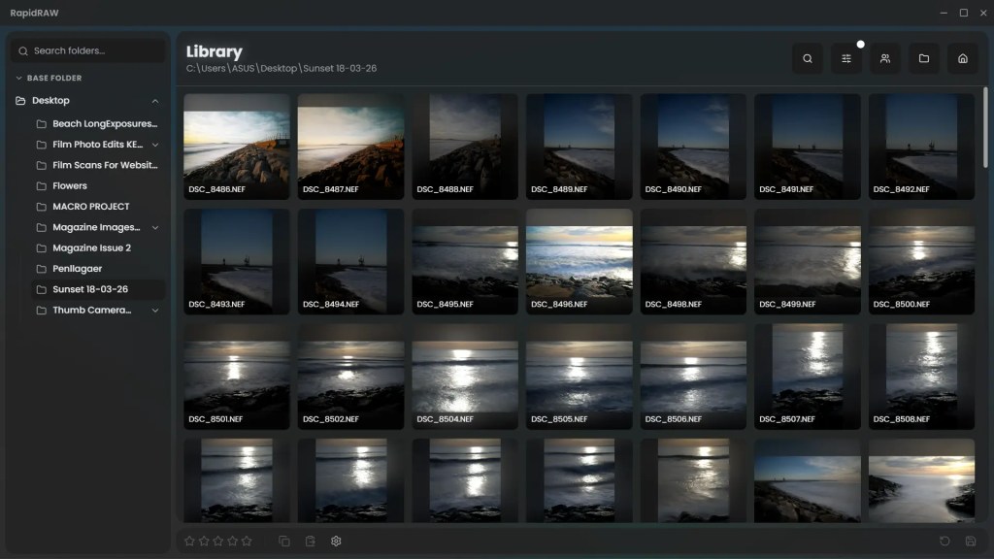This screenshot has width=994, height=559.
Task: Set rating with the third star
Action: 218,541
